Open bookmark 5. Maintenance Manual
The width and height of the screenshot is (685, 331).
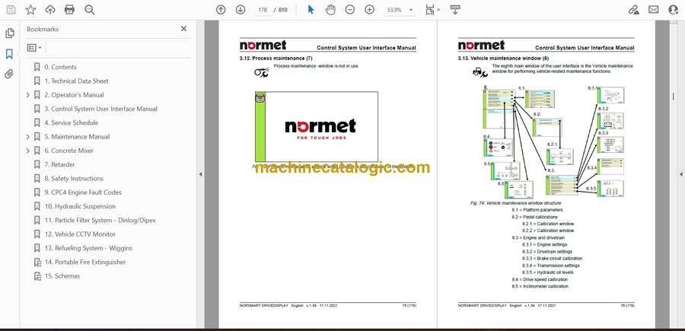click(77, 137)
